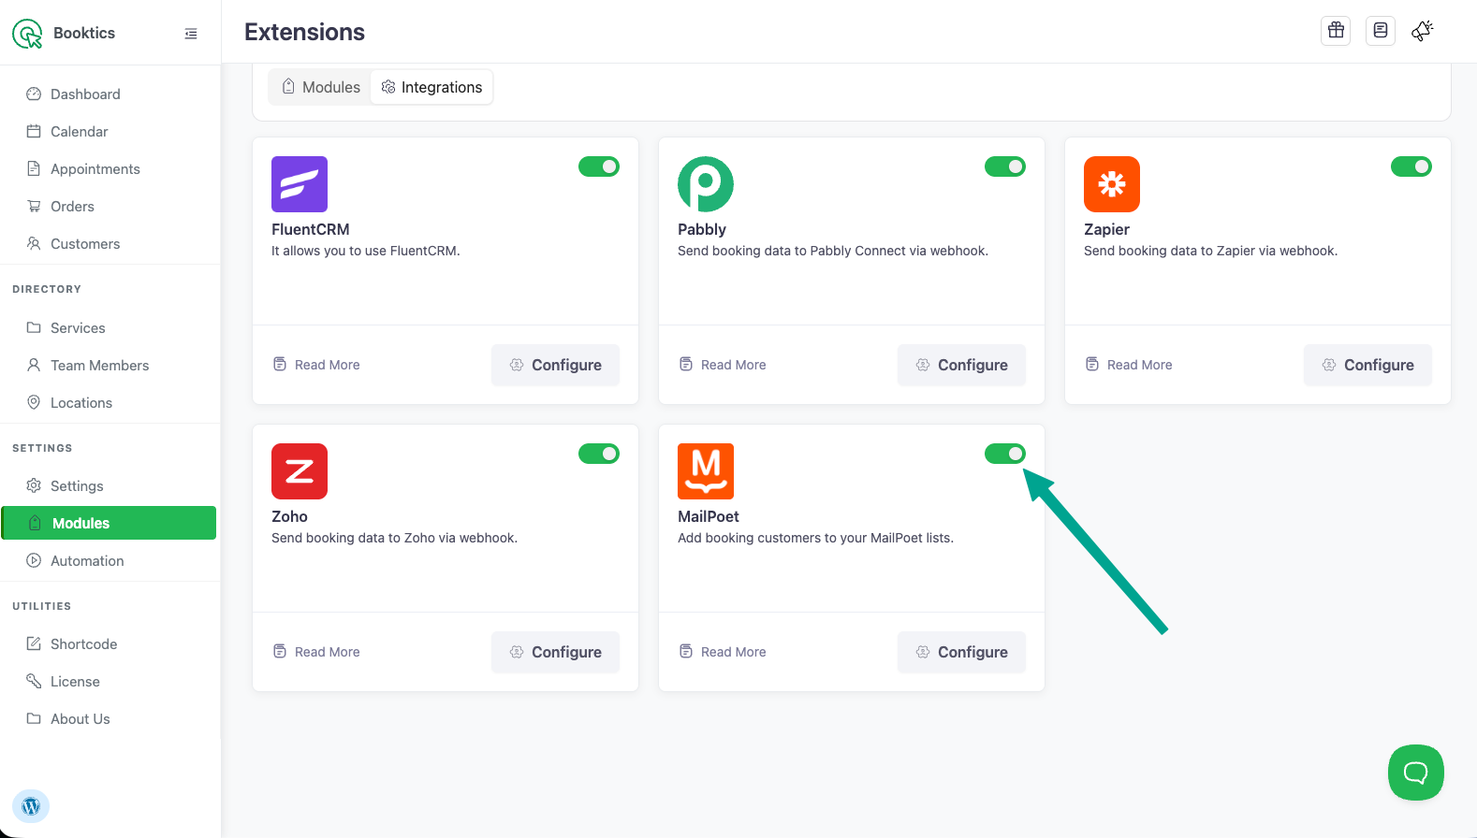The width and height of the screenshot is (1477, 838).
Task: Open the live chat bubble
Action: click(x=1416, y=773)
